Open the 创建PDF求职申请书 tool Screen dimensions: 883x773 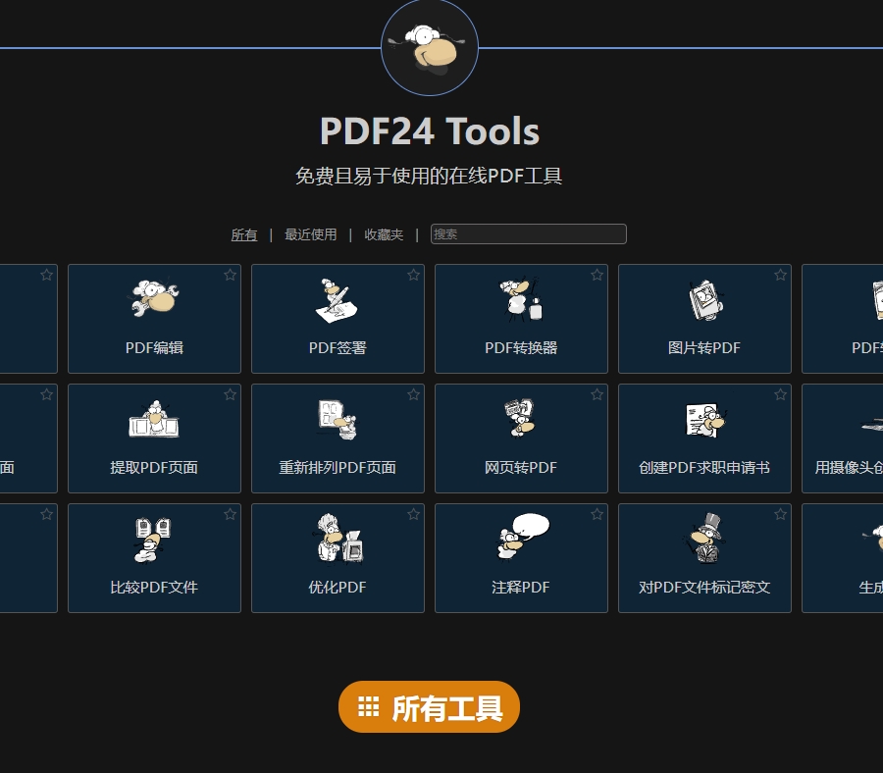[x=704, y=438]
